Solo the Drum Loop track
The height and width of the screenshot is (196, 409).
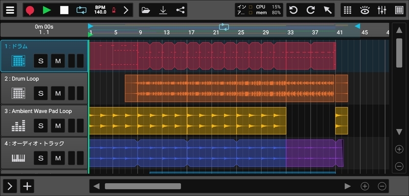(x=41, y=93)
